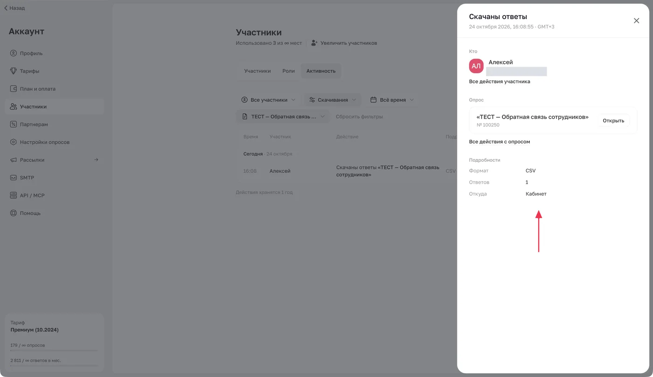Click the survey number № 100250
The image size is (653, 377).
click(x=488, y=125)
